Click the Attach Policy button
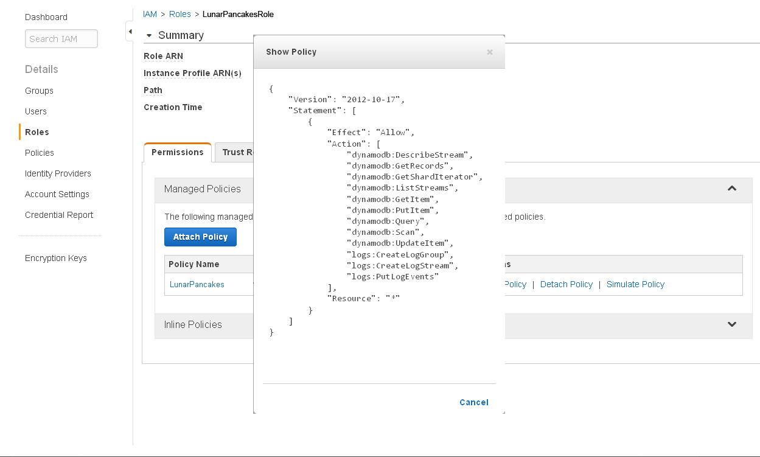 (200, 237)
